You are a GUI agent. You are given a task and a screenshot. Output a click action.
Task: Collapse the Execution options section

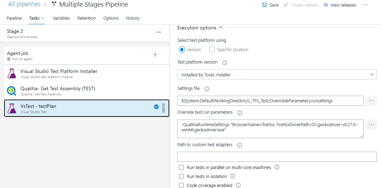tap(221, 28)
